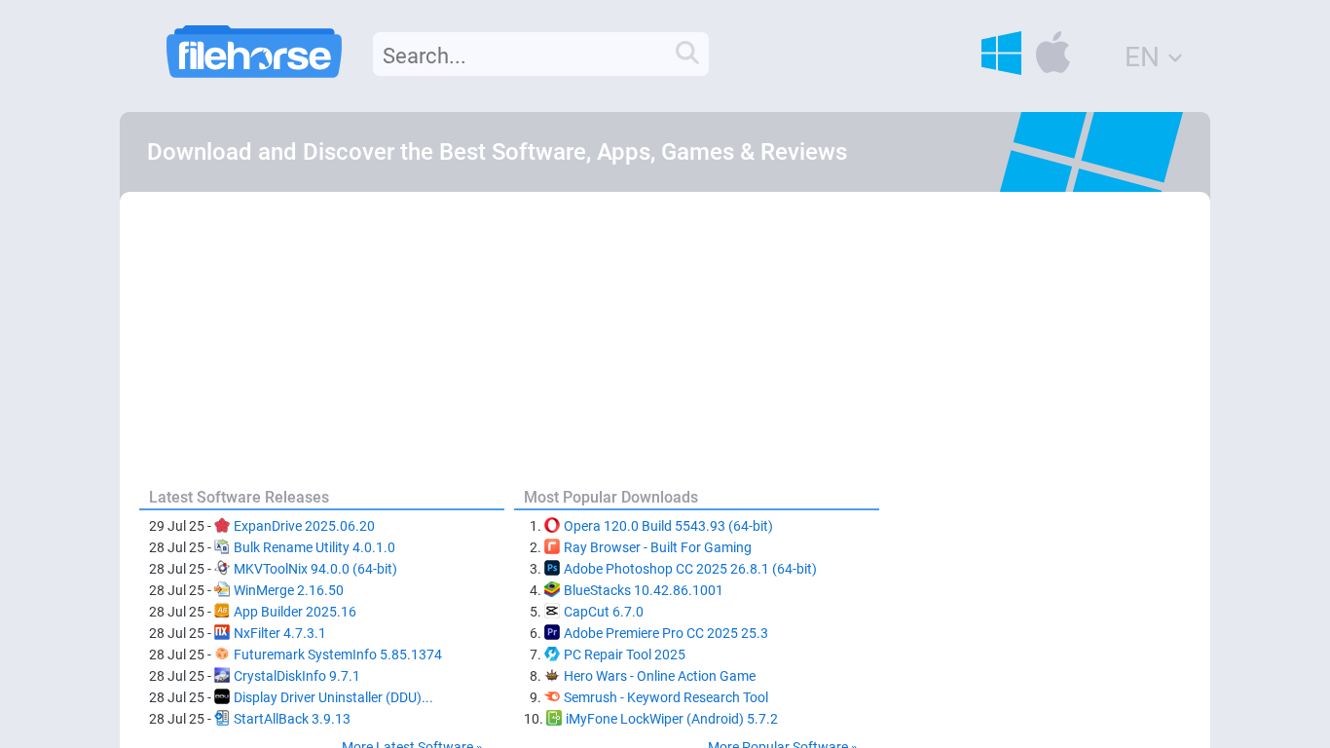Open Ray Browser - Built For Gaming
The width and height of the screenshot is (1330, 748).
657,547
